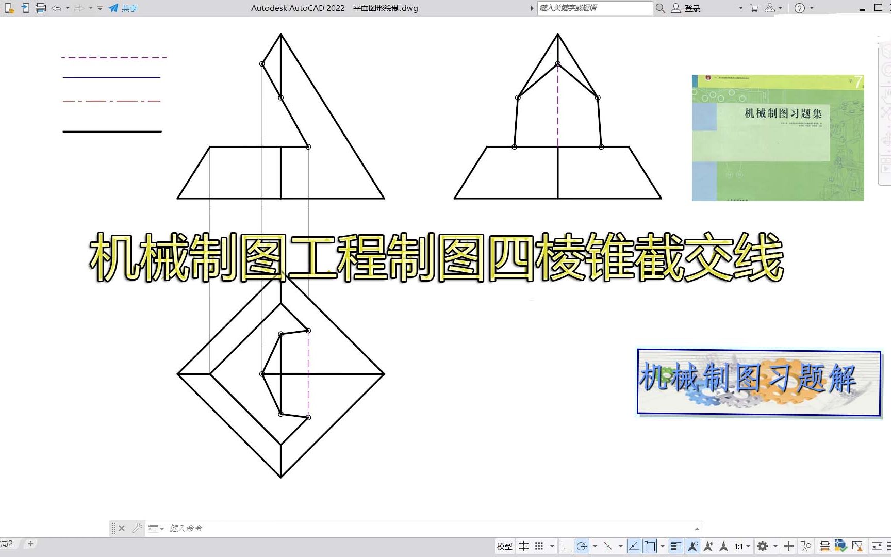This screenshot has width=891, height=557.
Task: Open recent commands dropdown in command line
Action: [156, 528]
